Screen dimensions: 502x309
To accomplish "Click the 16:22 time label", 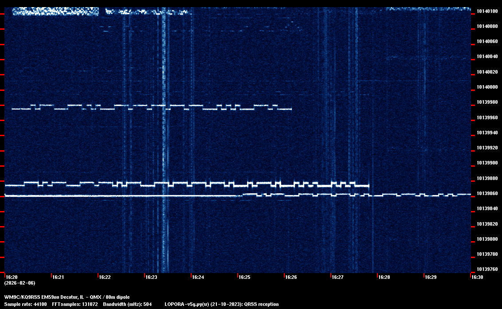I will pyautogui.click(x=105, y=277).
